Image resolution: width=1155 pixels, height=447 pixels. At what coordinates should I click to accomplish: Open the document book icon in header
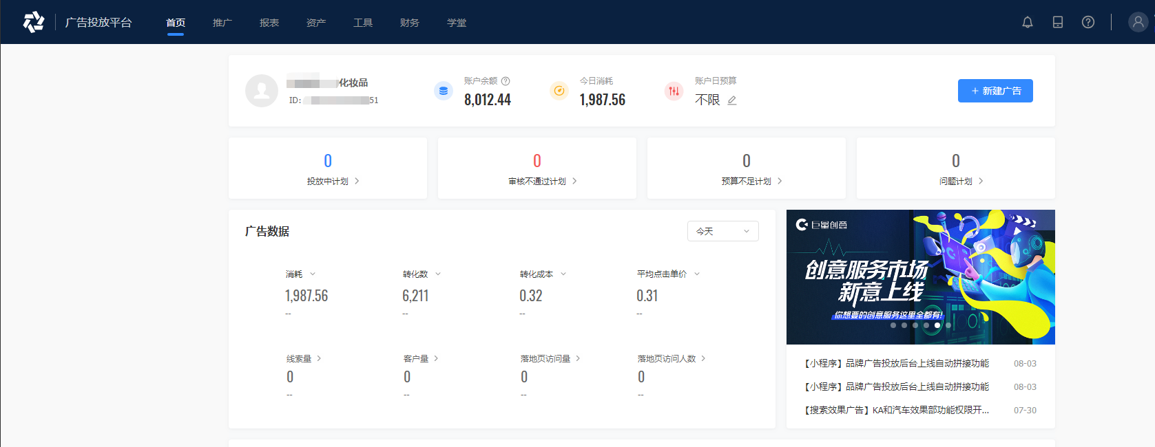(1058, 22)
